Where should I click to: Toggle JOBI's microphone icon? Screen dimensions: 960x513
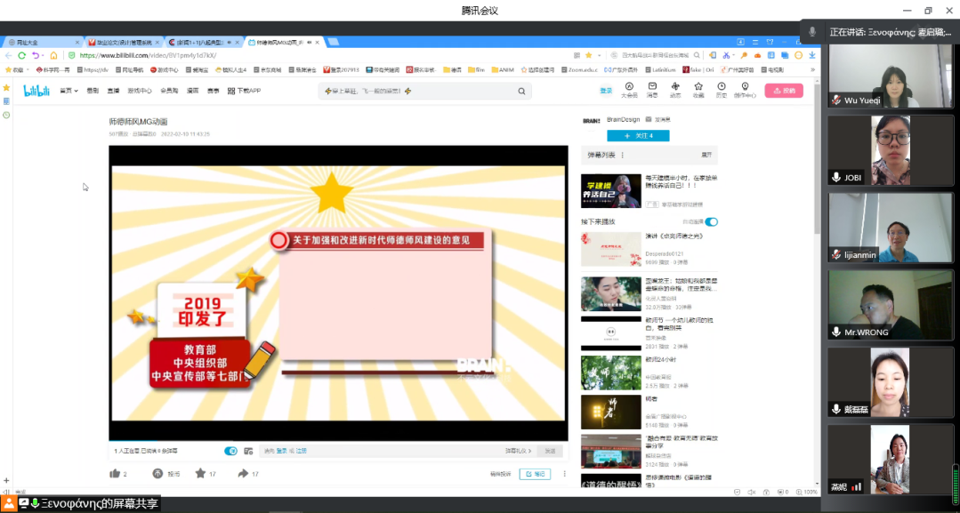tap(836, 178)
